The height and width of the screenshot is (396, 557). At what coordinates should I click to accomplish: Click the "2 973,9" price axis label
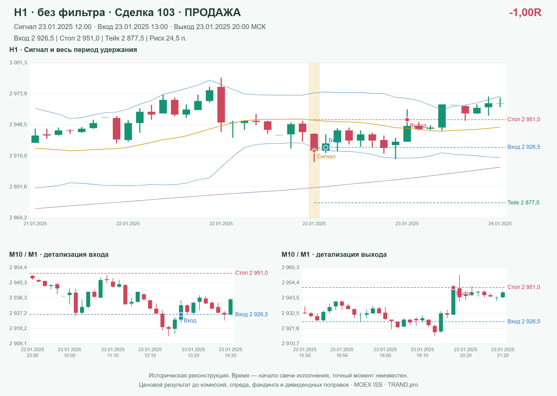coord(18,94)
